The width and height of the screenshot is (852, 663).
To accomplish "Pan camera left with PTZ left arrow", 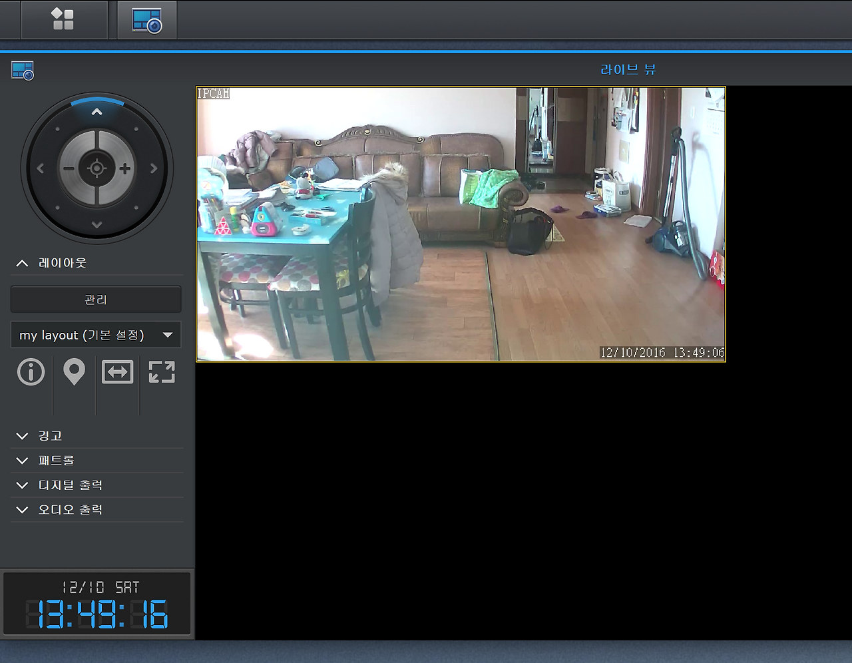I will coord(41,168).
